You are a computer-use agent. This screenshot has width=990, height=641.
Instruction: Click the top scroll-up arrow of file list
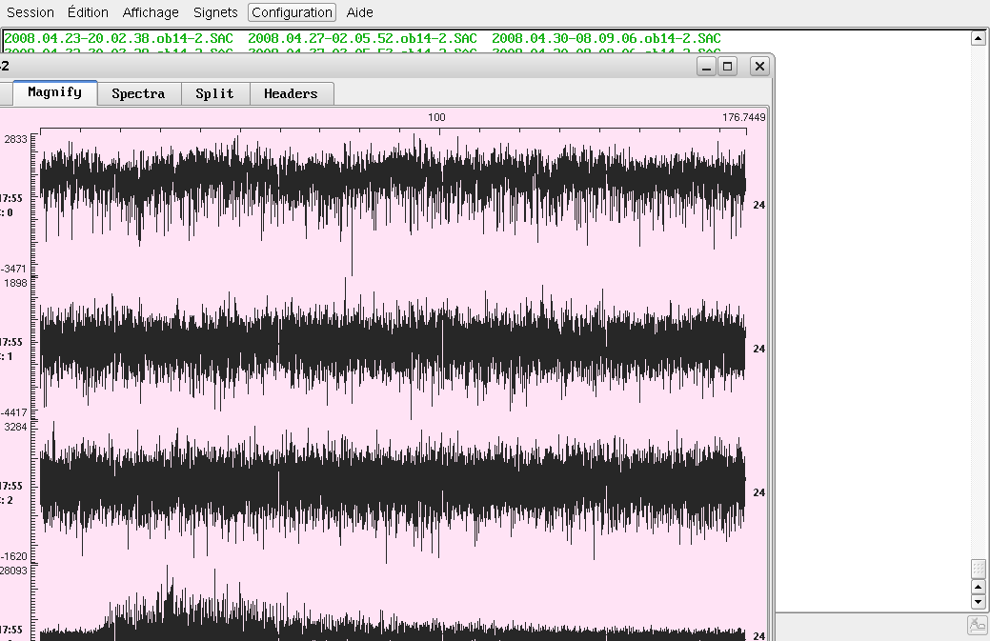click(977, 38)
